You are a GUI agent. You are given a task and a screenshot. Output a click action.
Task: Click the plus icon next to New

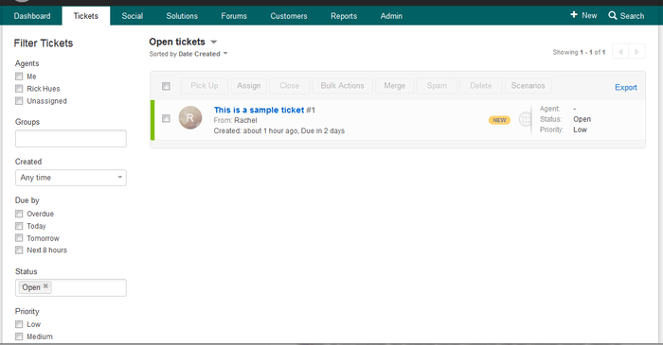pyautogui.click(x=573, y=15)
